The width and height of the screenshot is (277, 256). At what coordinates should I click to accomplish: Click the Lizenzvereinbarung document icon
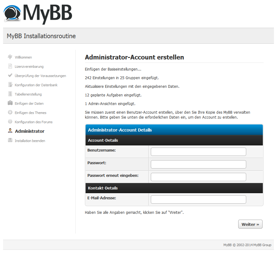tap(10, 66)
